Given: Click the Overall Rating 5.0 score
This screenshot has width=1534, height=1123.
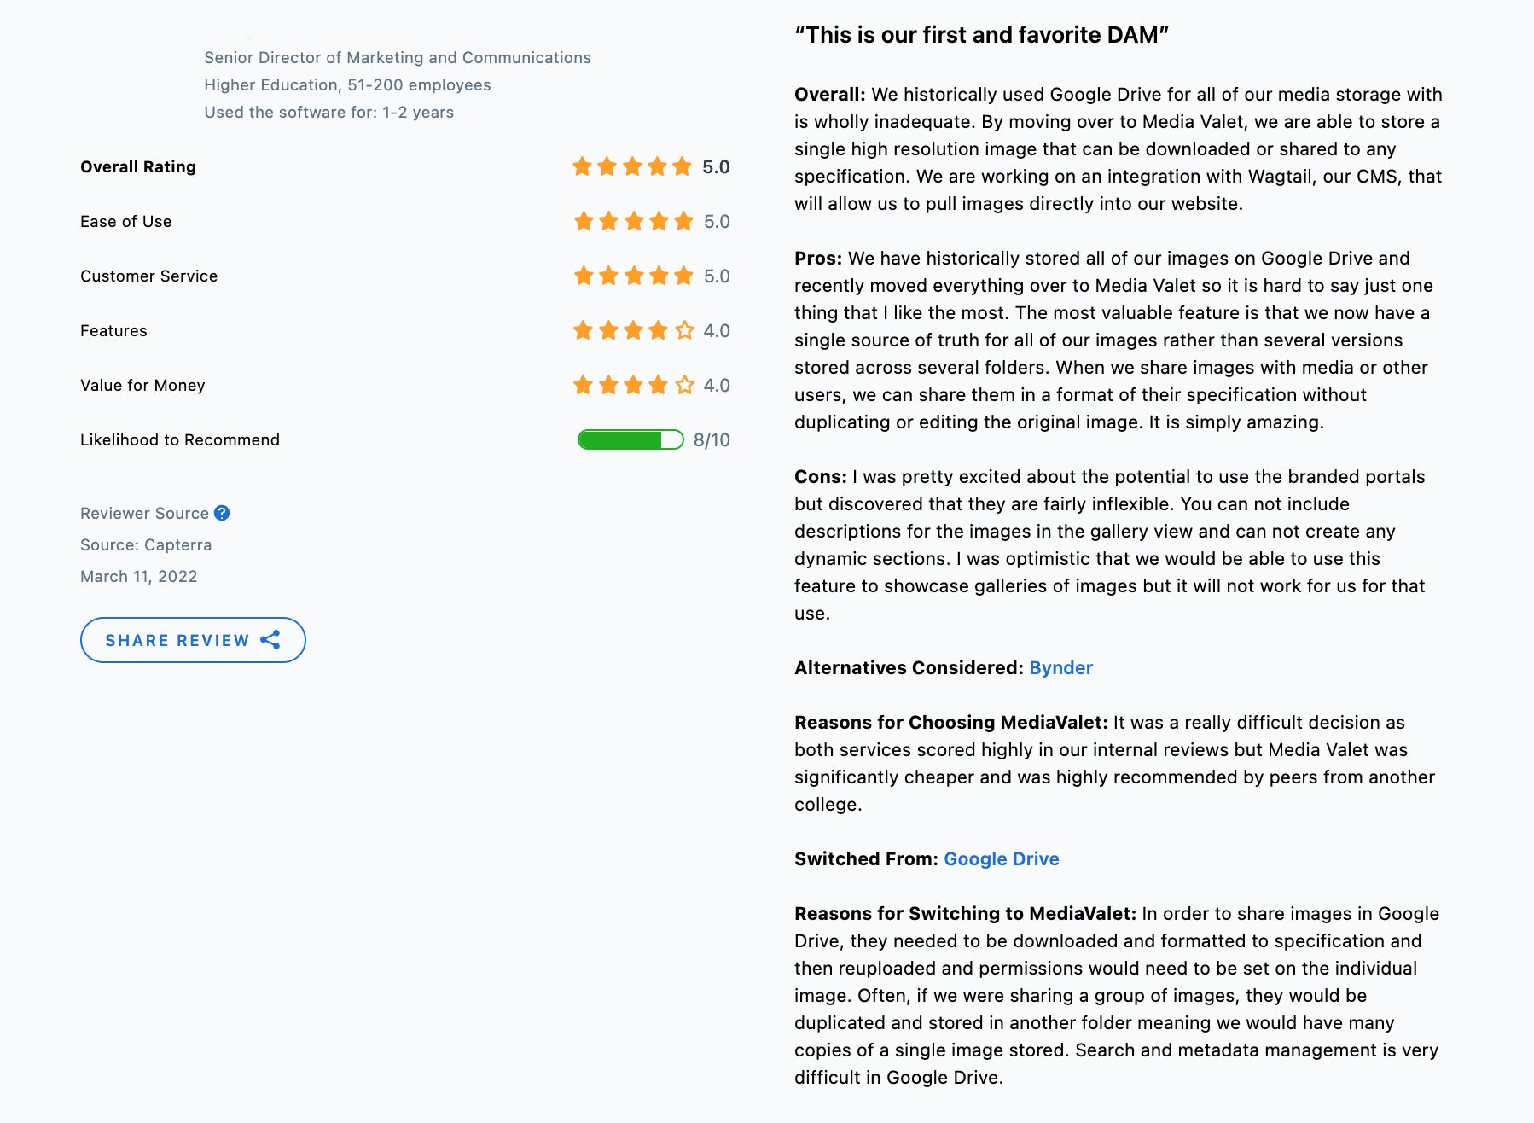Looking at the screenshot, I should 716,167.
